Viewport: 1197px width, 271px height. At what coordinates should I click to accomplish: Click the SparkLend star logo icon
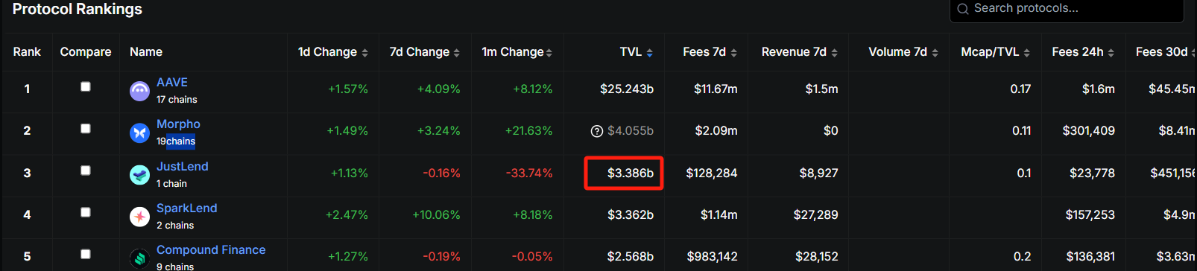point(139,217)
